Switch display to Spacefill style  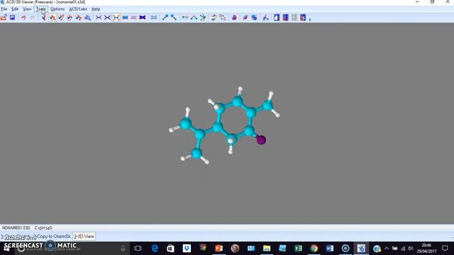tap(125, 18)
